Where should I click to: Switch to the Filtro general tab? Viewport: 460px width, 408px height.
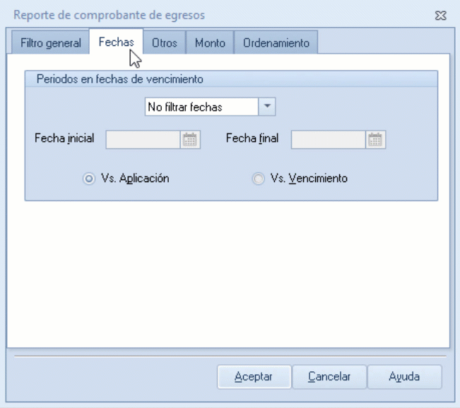tap(51, 43)
